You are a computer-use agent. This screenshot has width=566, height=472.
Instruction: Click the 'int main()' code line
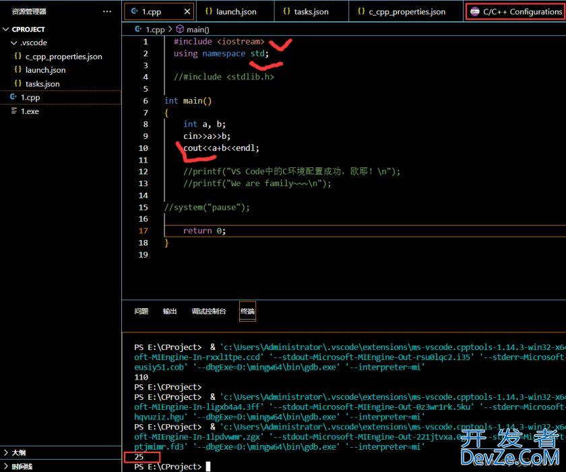[x=188, y=101]
